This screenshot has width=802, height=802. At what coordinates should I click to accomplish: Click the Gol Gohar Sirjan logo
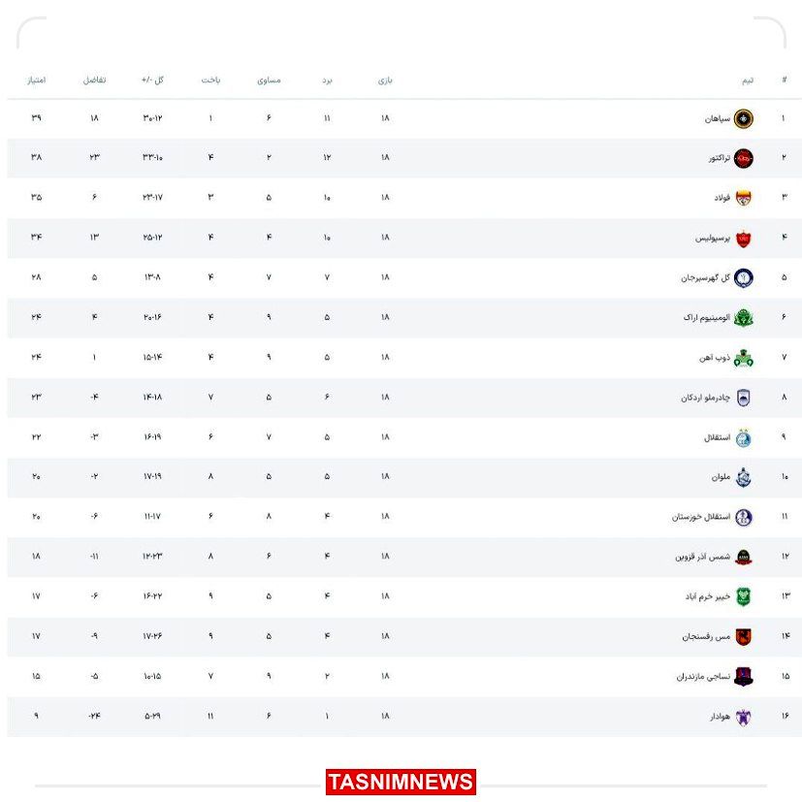[743, 277]
